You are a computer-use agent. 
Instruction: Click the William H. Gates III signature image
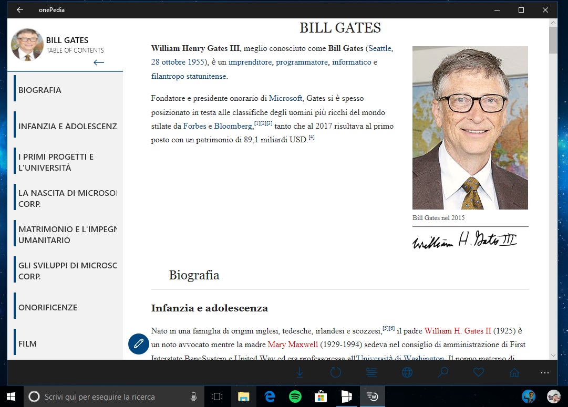point(465,239)
